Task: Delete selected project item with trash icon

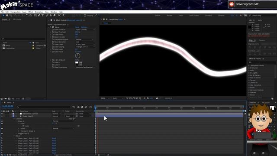Action: tap(23, 99)
